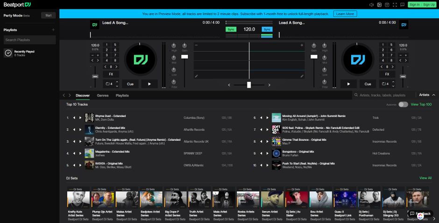The image size is (439, 223).
Task: Click the Learn More banner button
Action: click(345, 14)
